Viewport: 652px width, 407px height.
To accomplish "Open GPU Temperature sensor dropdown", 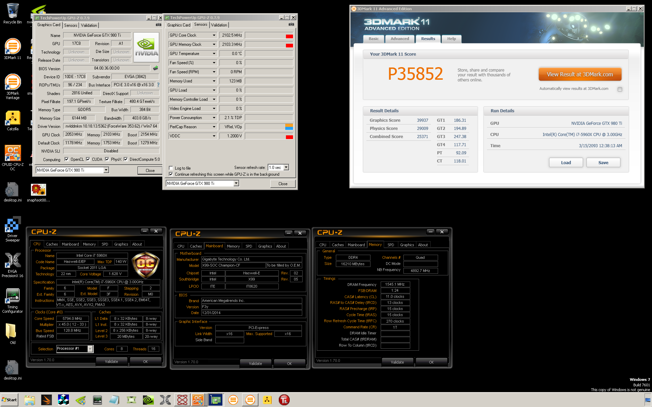I will [214, 54].
